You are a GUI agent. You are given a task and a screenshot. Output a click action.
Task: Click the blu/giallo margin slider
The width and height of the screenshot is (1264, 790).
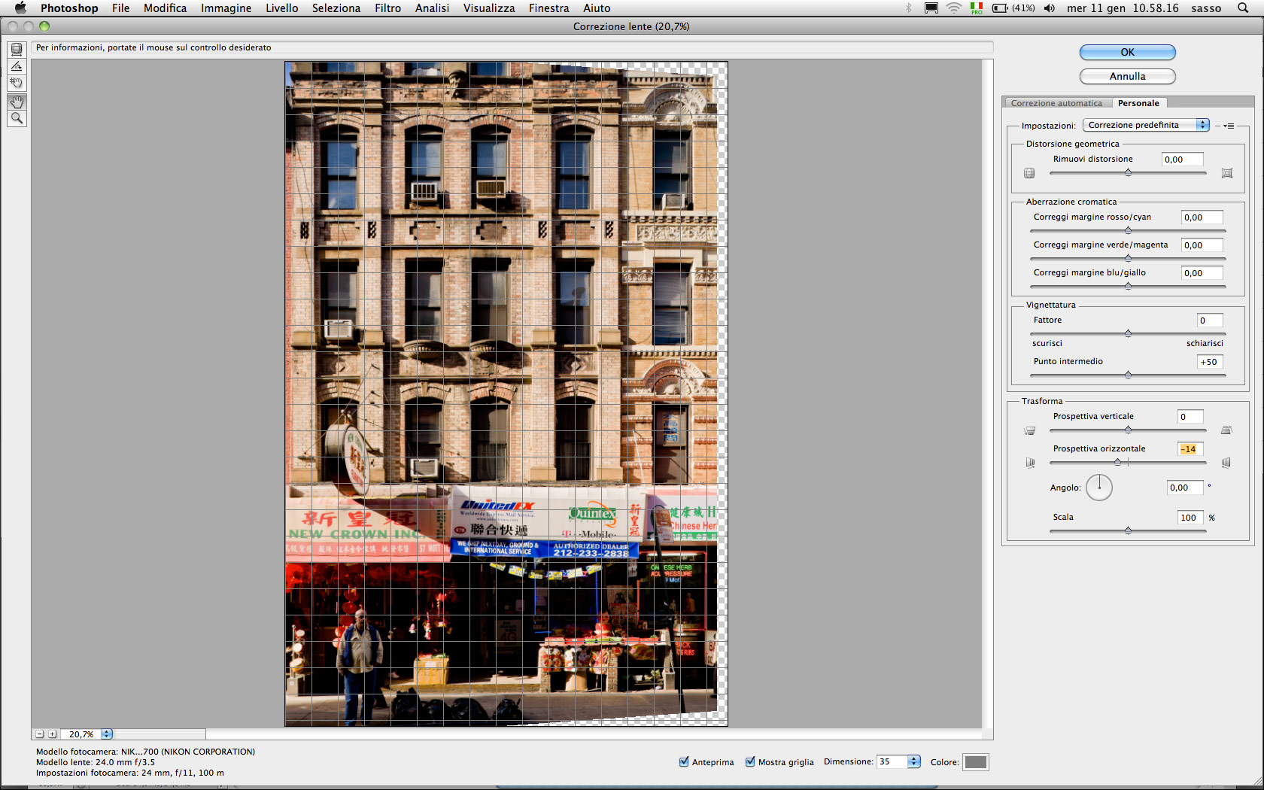(1128, 287)
